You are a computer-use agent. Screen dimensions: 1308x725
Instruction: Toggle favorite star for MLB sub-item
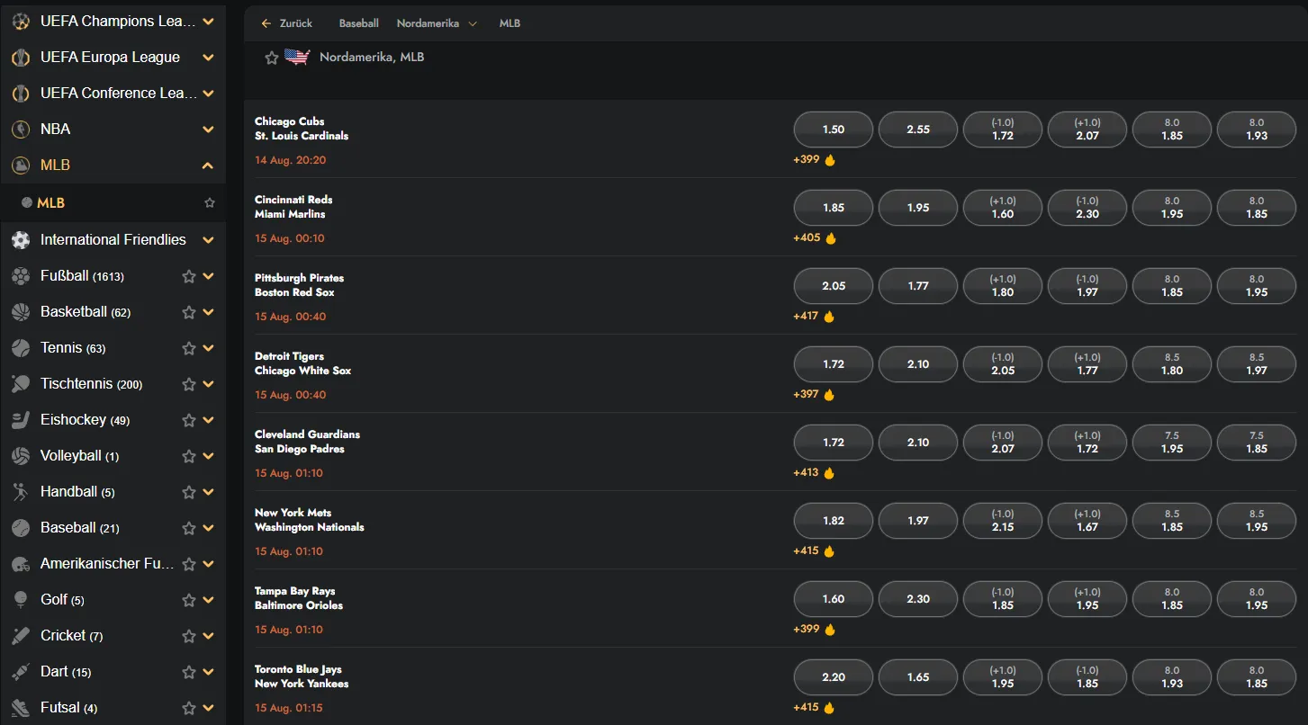click(210, 203)
